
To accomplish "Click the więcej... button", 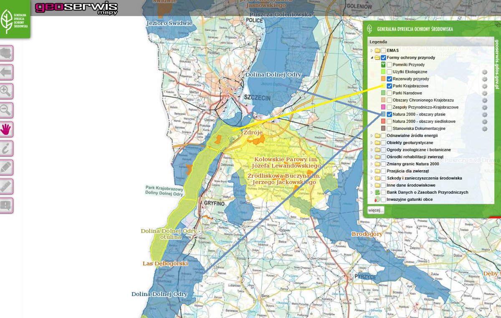I will coord(376,210).
